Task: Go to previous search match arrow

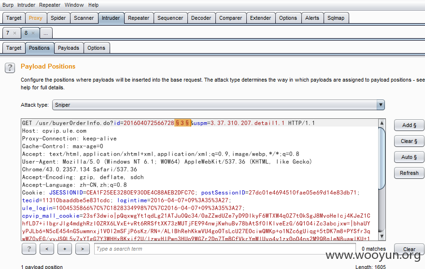Action: 47,249
